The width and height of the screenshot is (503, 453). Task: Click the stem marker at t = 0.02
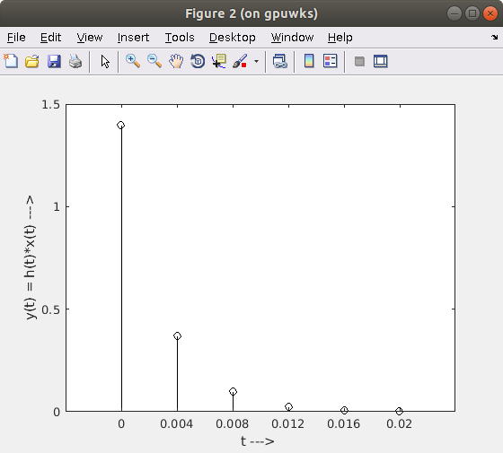click(x=399, y=411)
